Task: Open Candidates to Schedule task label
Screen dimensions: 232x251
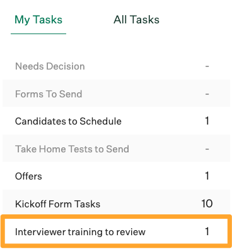Action: click(68, 121)
